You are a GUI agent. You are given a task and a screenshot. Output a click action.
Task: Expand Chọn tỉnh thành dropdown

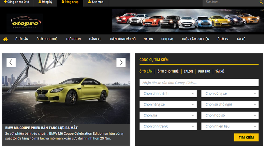click(168, 94)
